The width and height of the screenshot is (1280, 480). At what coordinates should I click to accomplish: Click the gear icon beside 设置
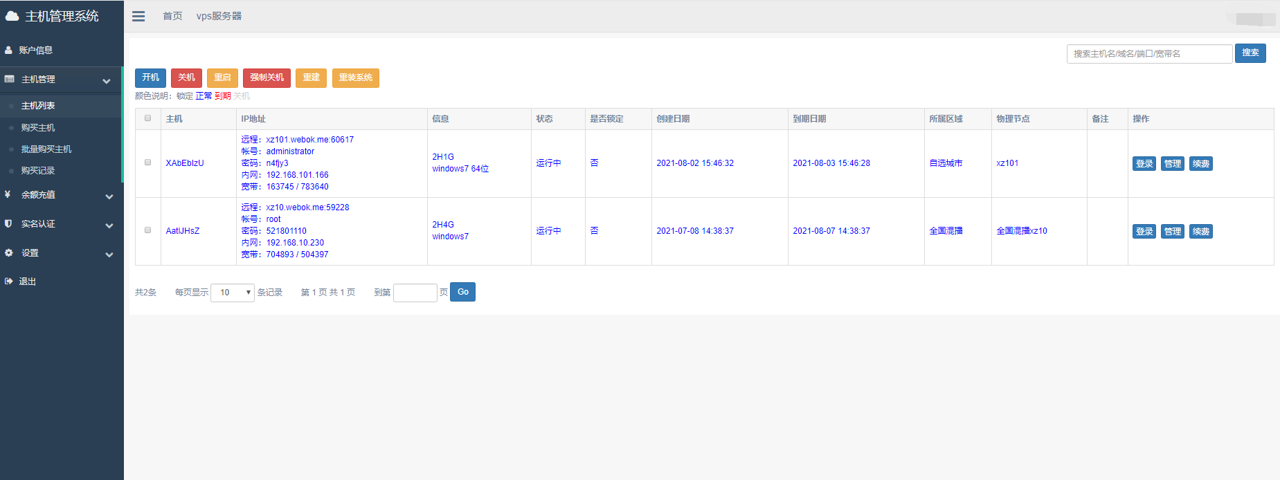click(x=8, y=253)
